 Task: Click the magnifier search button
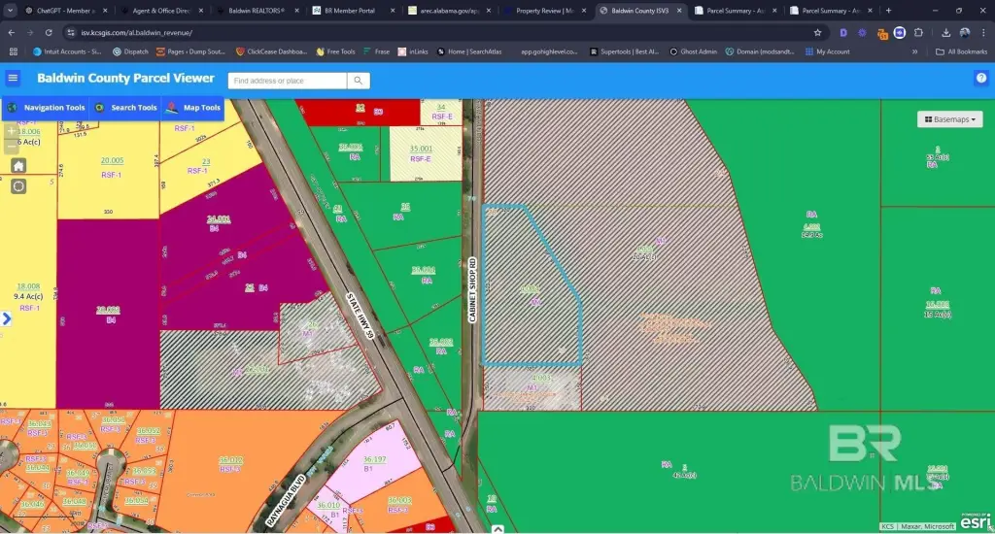[x=359, y=81]
